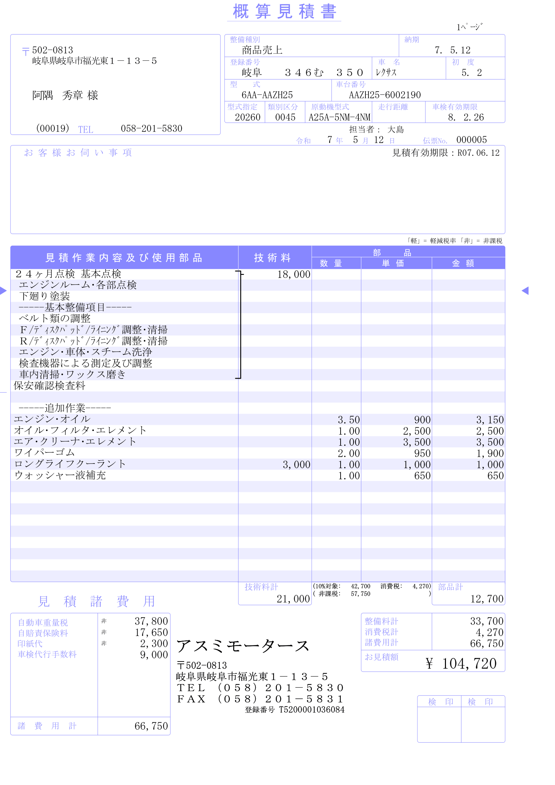555x785 pixels.
Task: Click 単価 column header
Action: [393, 263]
